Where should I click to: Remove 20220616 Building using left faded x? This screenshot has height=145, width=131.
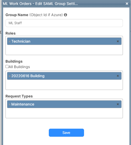pos(9,76)
